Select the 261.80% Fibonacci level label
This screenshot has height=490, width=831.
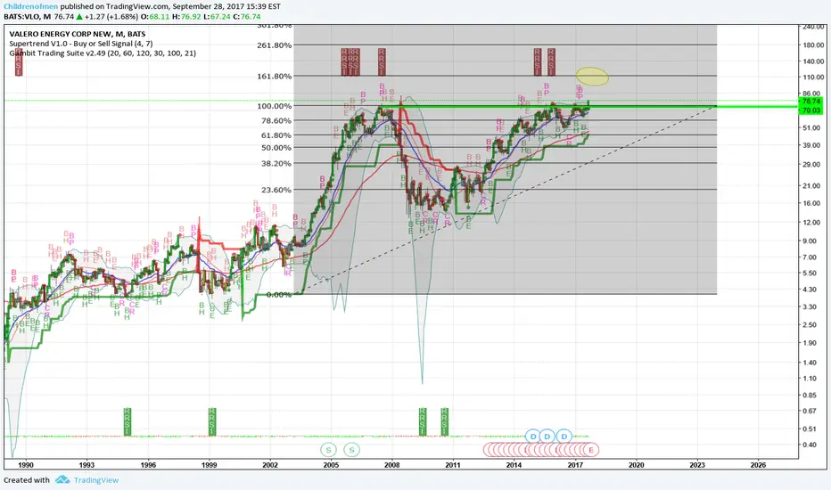pyautogui.click(x=275, y=45)
